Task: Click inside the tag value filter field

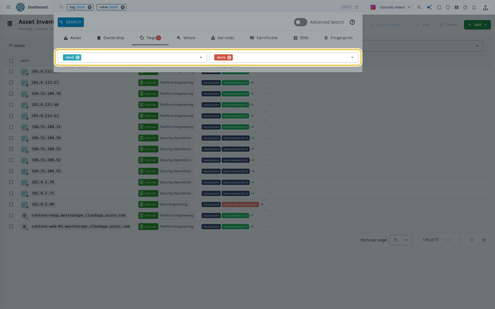Action: pyautogui.click(x=284, y=57)
